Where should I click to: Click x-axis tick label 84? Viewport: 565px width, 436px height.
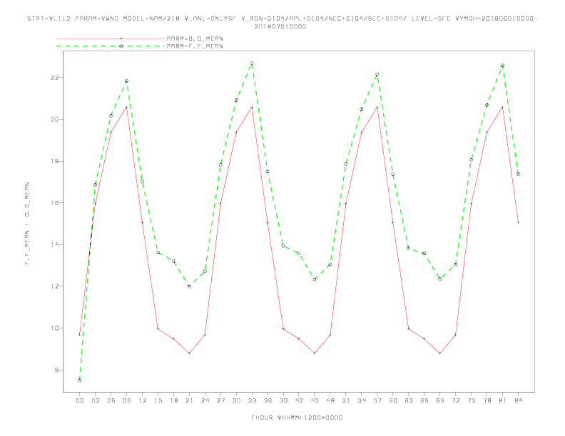click(518, 400)
